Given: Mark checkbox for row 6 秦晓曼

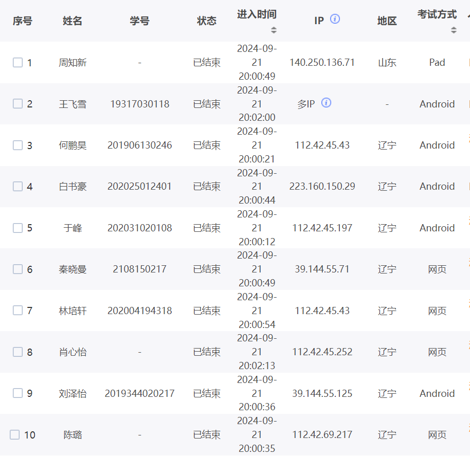Looking at the screenshot, I should [18, 269].
